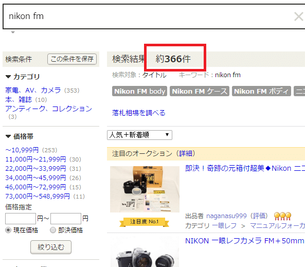Clear search text with the X icon
The width and height of the screenshot is (305, 267).
pyautogui.click(x=298, y=16)
